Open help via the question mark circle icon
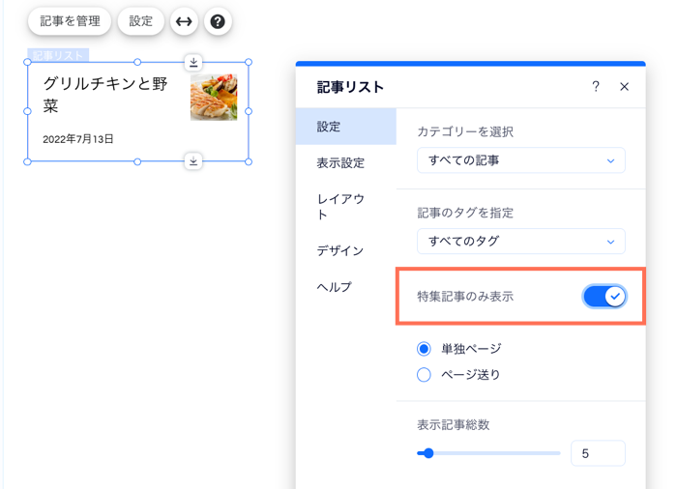Viewport: 677px width, 489px height. point(218,21)
